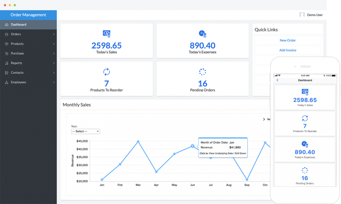This screenshot has width=341, height=204.
Task: Tap Today's Sales card on phone
Action: pos(305,97)
